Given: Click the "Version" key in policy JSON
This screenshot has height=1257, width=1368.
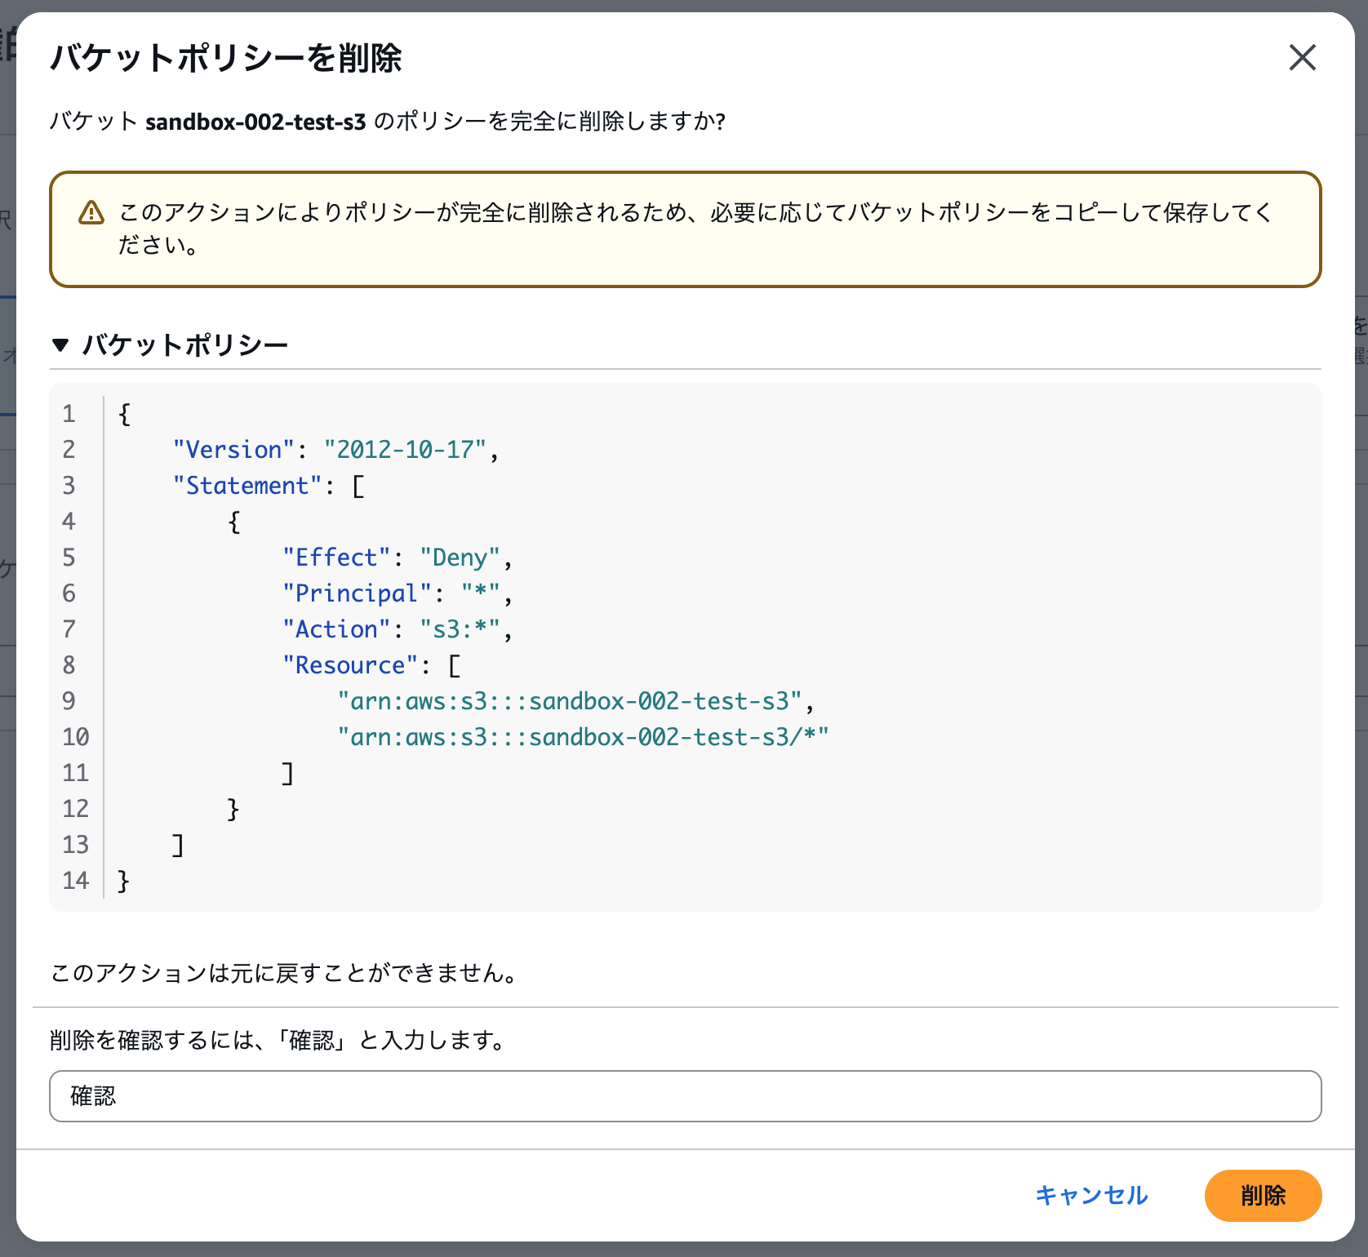Looking at the screenshot, I should pos(233,450).
